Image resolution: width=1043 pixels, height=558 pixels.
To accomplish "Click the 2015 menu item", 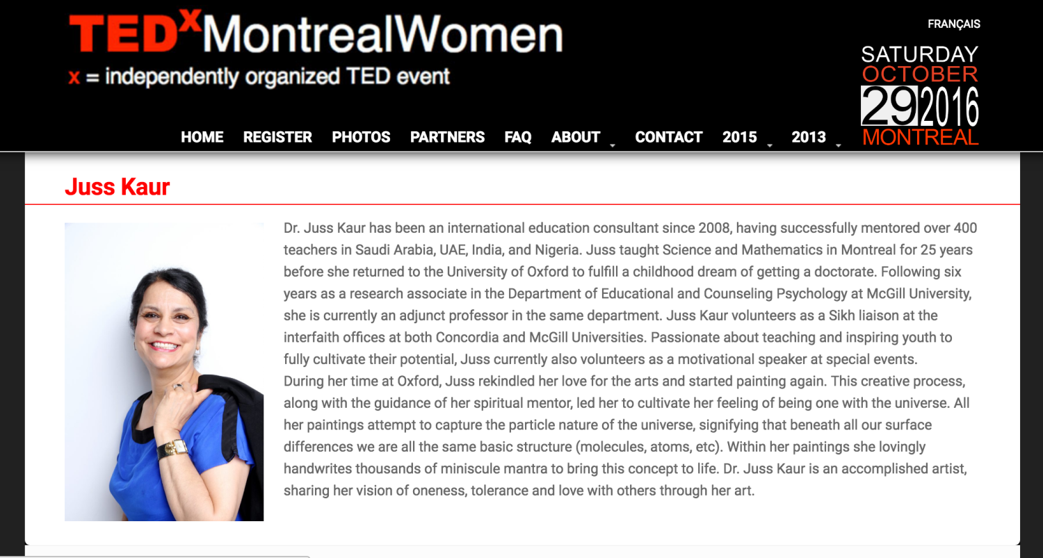I will [x=740, y=137].
